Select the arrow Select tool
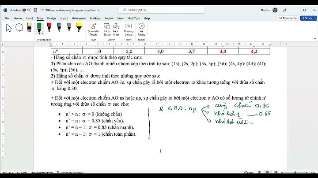 point(9,28)
